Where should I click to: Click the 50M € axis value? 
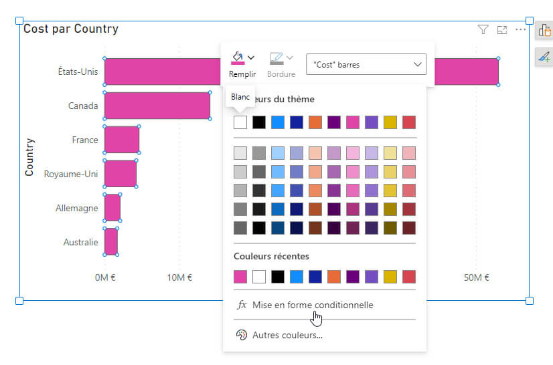pyautogui.click(x=477, y=277)
